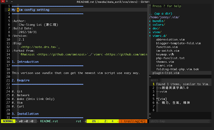Click the README.rst statusline filename

(49, 121)
